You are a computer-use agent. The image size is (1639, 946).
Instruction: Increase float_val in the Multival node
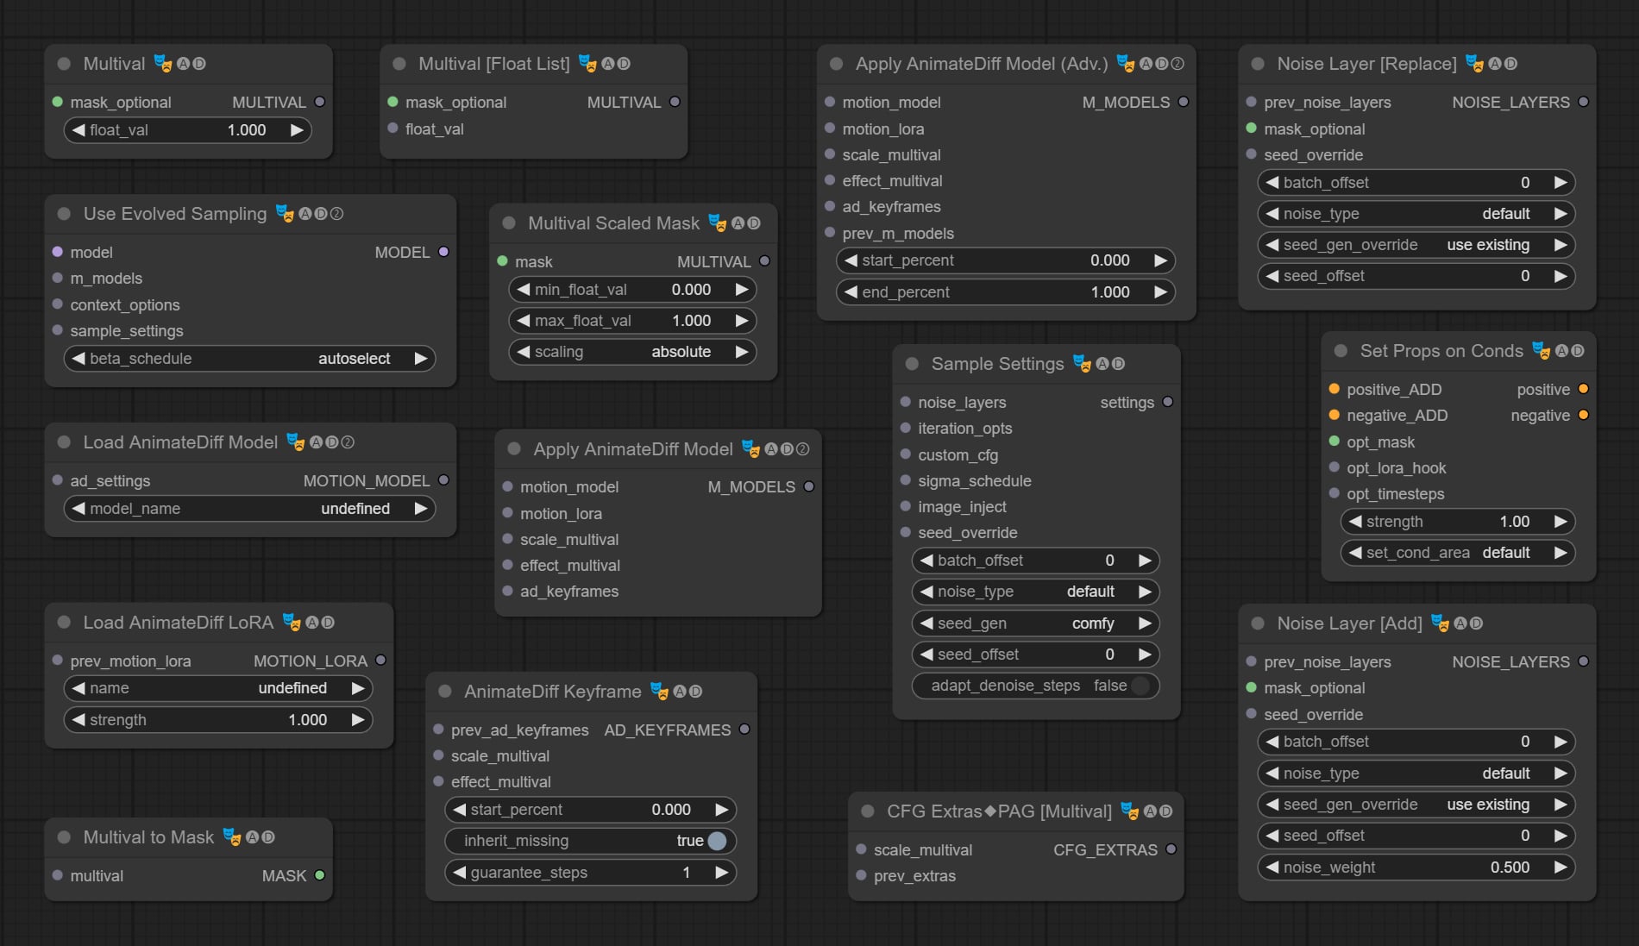coord(296,130)
